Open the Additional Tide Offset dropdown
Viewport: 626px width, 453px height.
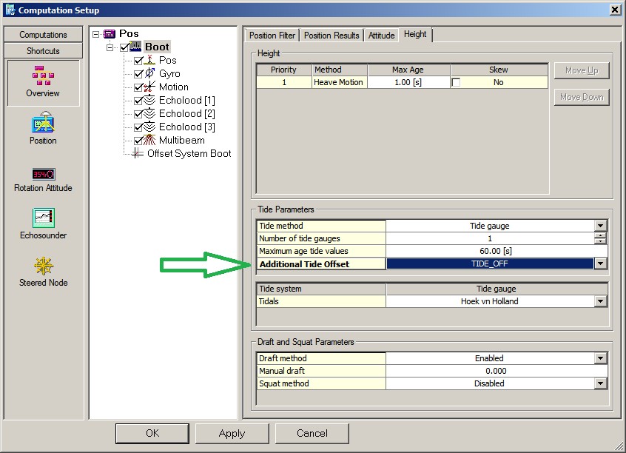(600, 264)
